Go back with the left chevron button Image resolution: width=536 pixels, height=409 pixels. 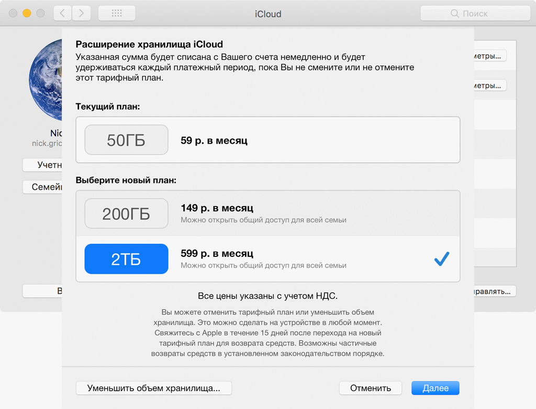coord(63,13)
